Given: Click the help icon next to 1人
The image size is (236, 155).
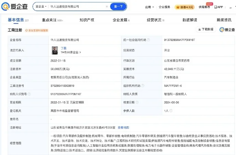Looking at the screenshot, I should point(171,111).
